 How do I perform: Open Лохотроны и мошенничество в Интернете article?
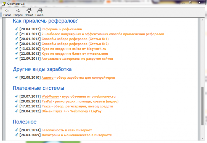(x=76, y=135)
